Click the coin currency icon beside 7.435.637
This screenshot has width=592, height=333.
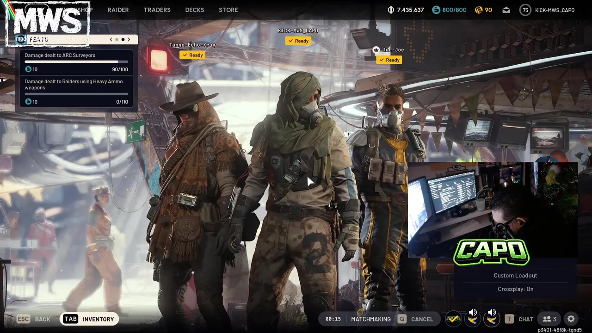(x=391, y=10)
